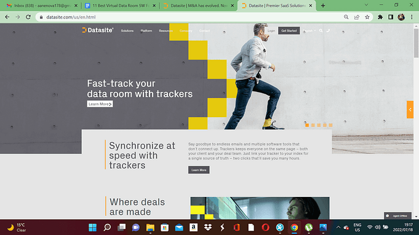The height and width of the screenshot is (235, 419).
Task: Open the Wi-Fi network icon in the system tray
Action: tap(370, 227)
